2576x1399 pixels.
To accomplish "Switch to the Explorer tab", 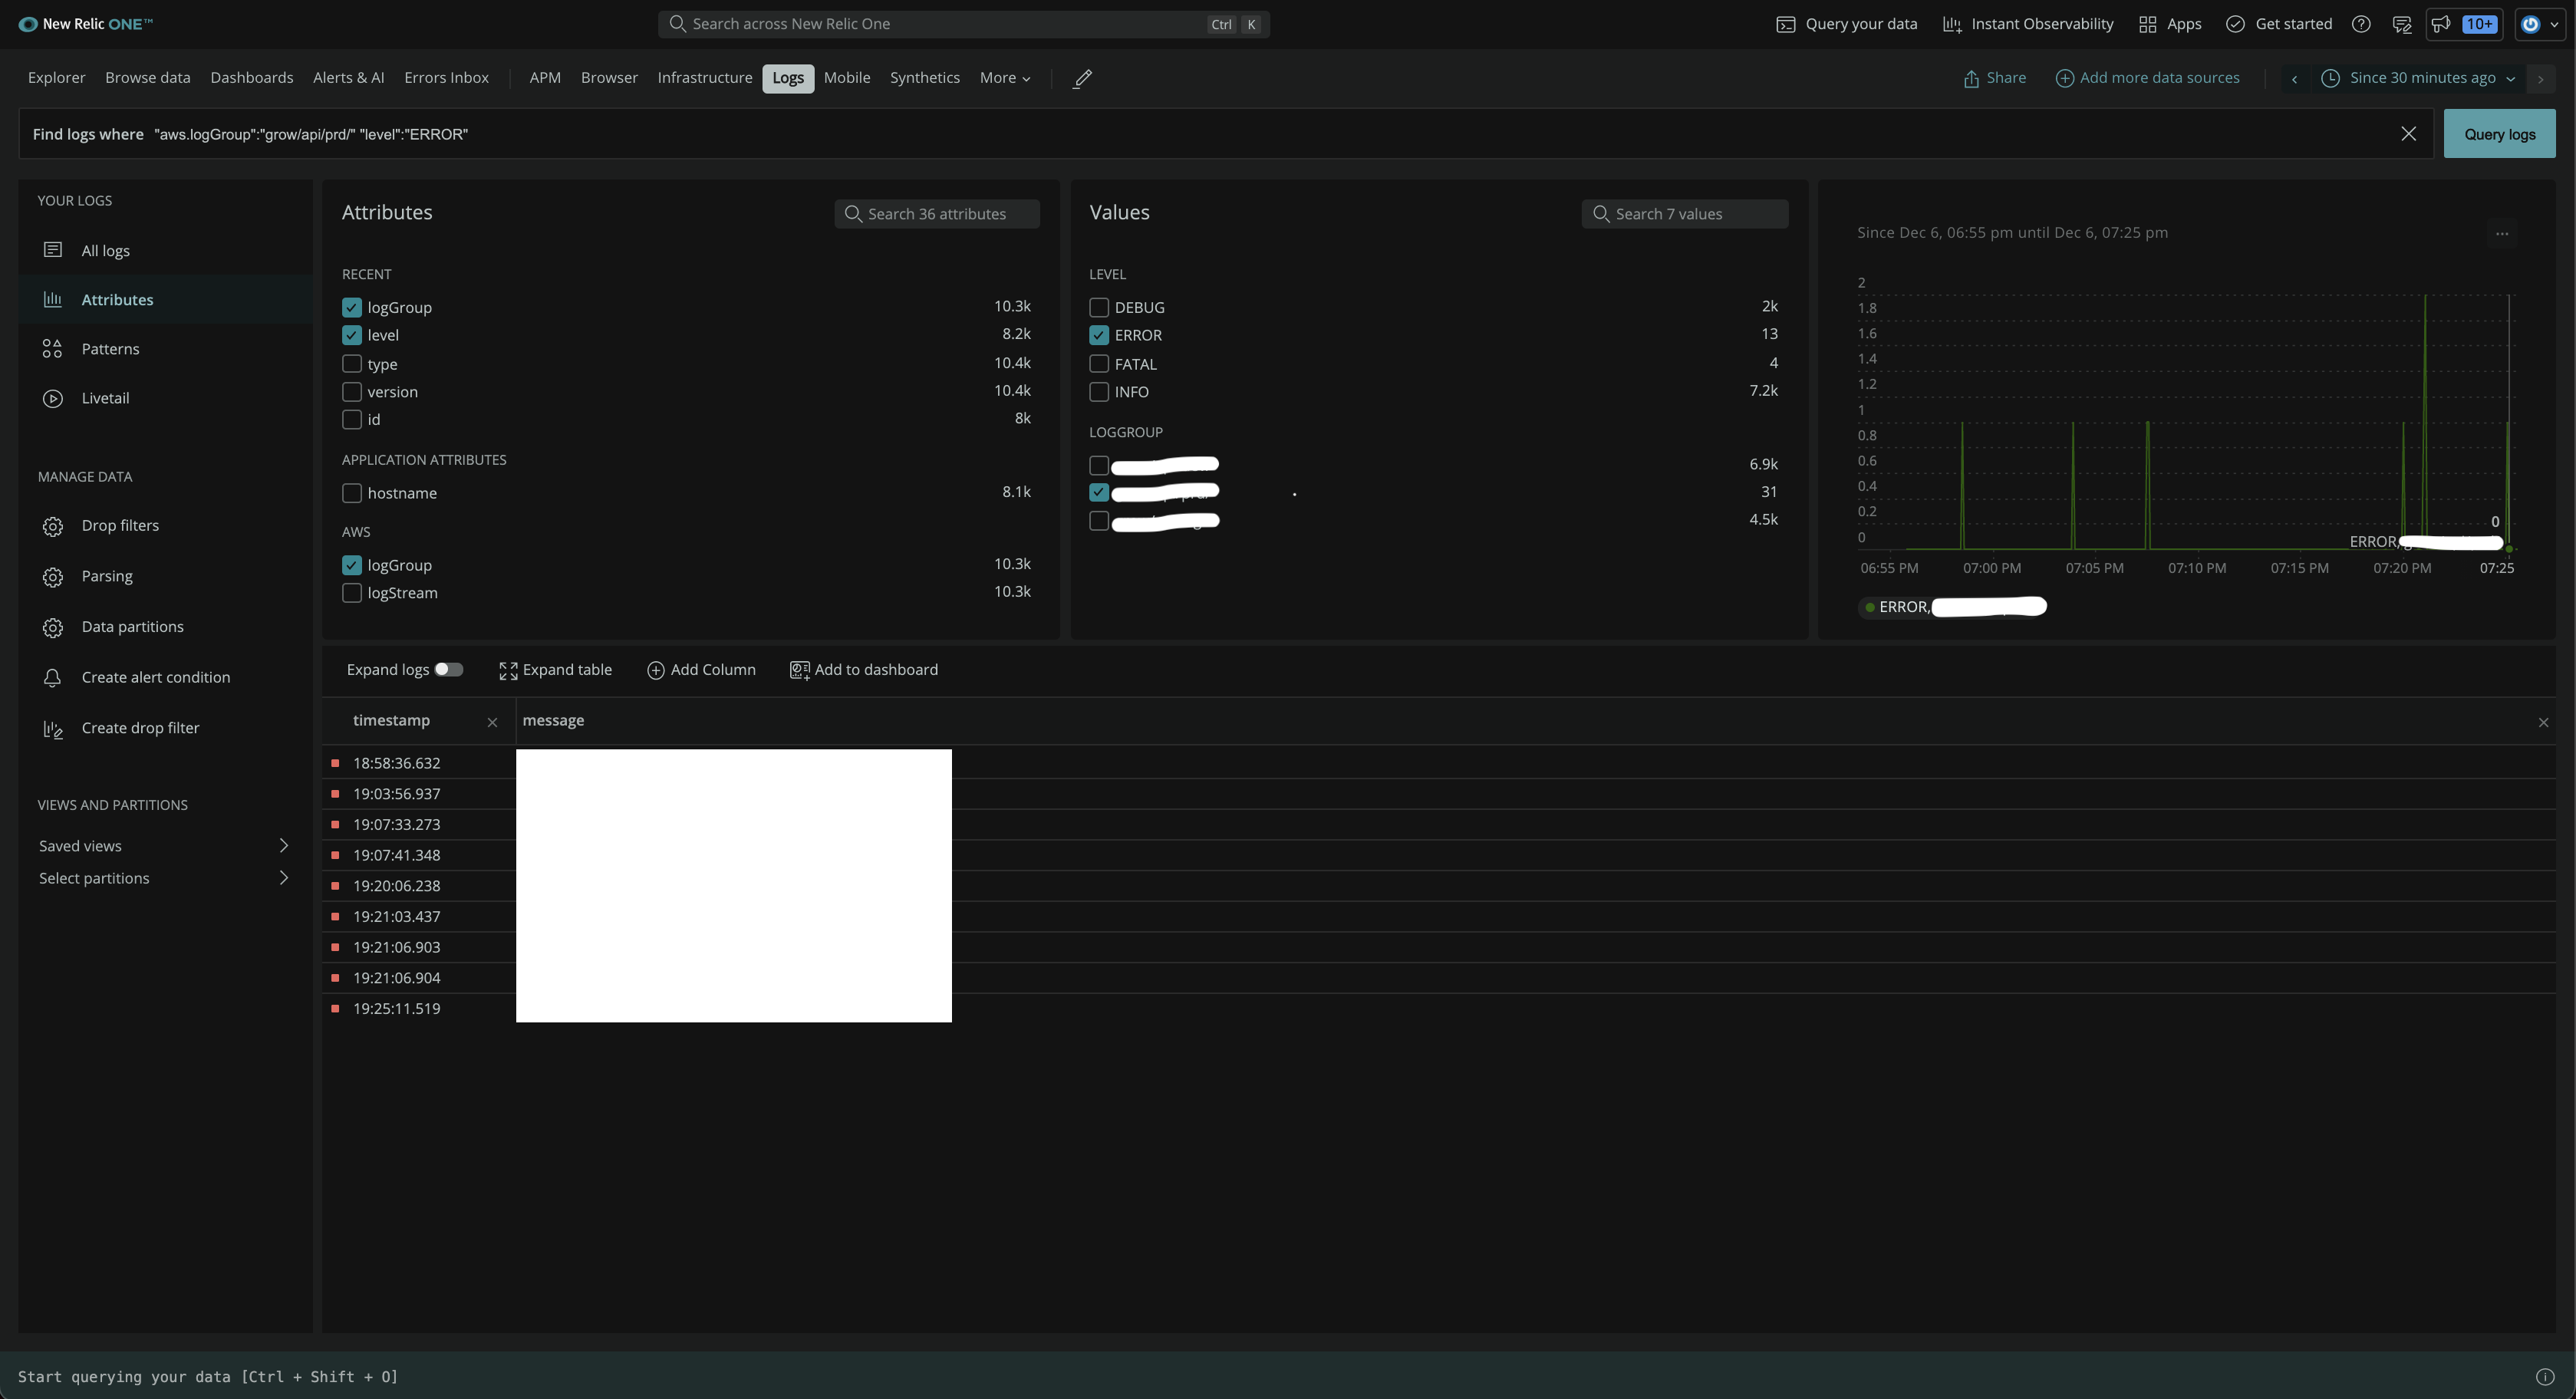I will pos(56,78).
